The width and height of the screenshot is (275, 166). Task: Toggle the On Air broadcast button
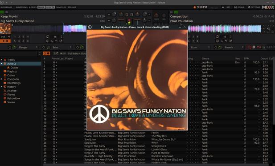(x=239, y=7)
